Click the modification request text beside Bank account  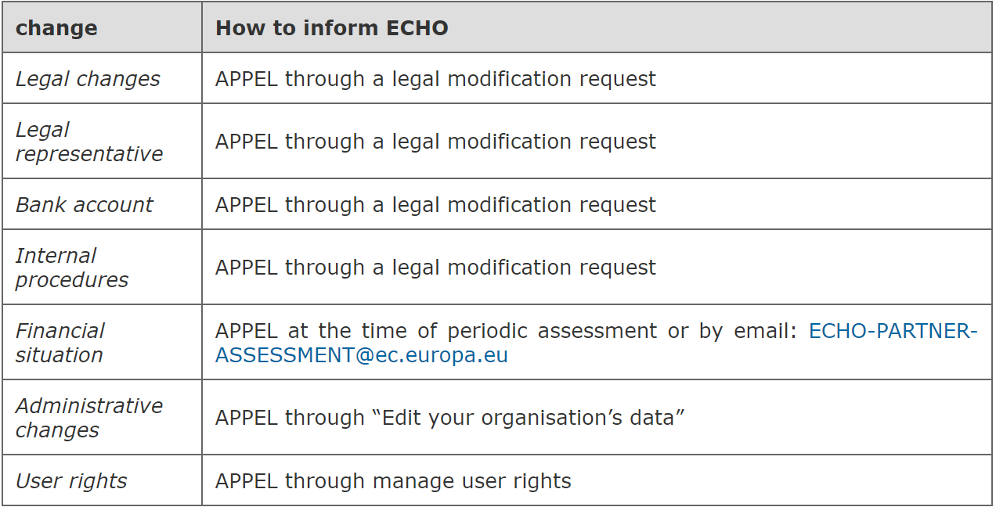(x=524, y=205)
